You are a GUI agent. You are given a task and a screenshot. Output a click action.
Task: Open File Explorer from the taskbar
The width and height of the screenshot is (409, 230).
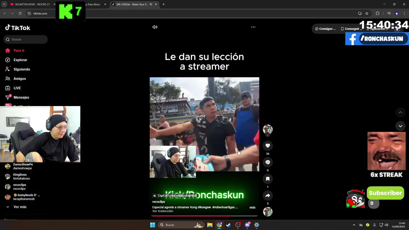point(210,225)
